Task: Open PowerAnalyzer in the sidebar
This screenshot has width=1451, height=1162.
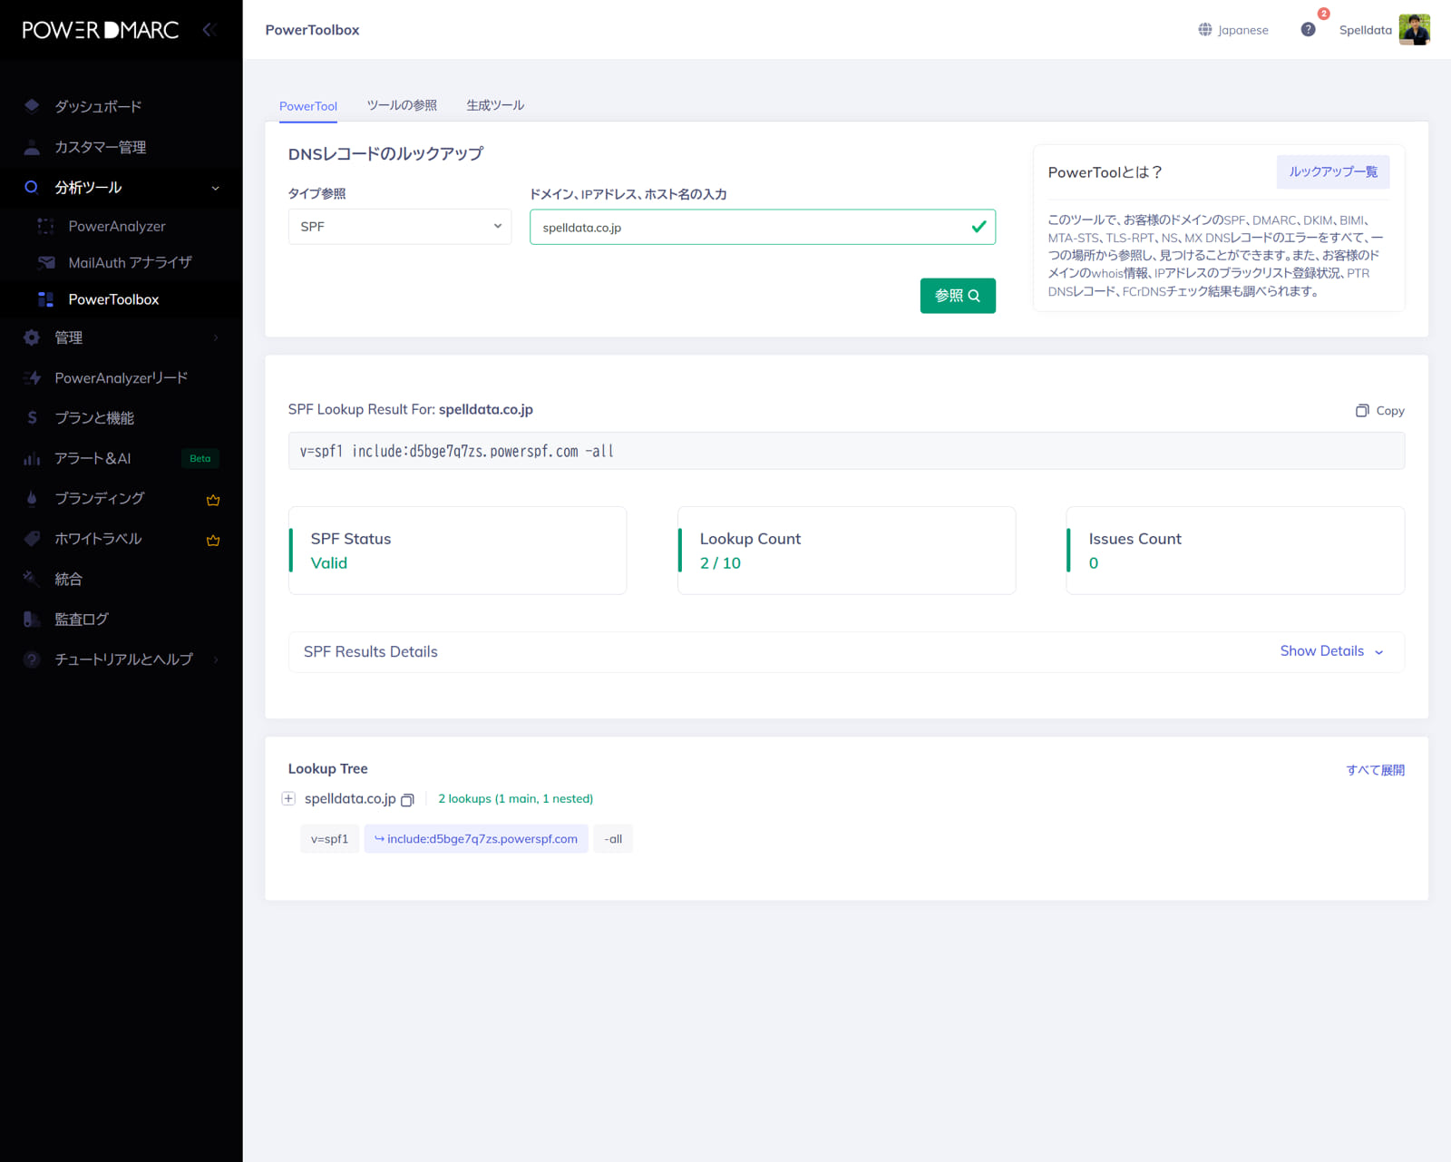Action: (x=117, y=226)
